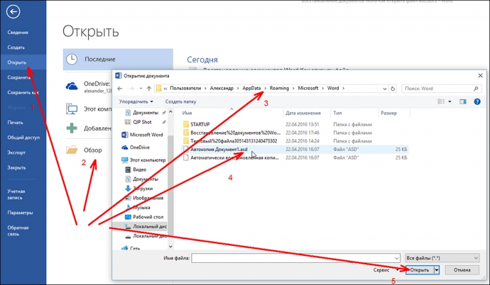Open recent locations dropdown arrow
This screenshot has height=285, width=490.
(141, 89)
